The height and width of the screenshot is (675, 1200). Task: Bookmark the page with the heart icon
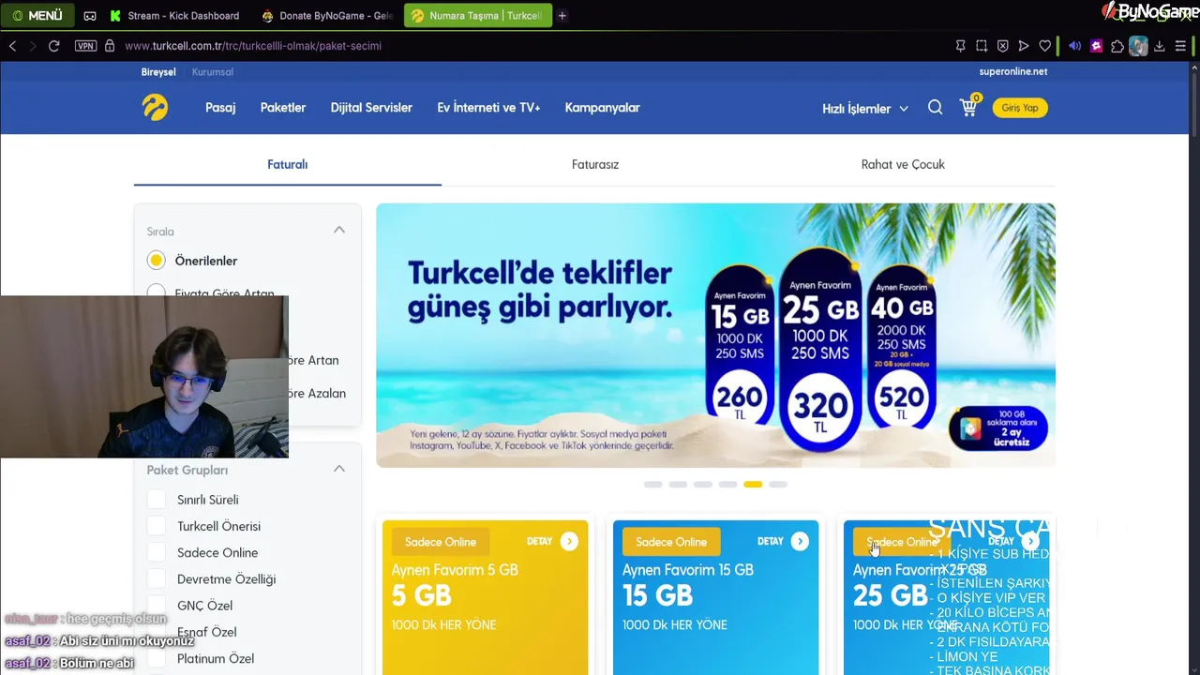pos(1045,46)
